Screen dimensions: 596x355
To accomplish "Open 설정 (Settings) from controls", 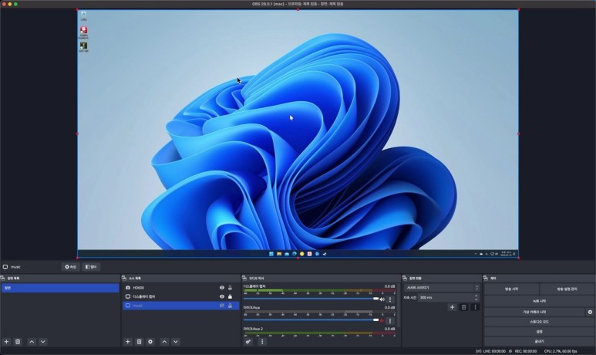I will pos(539,332).
